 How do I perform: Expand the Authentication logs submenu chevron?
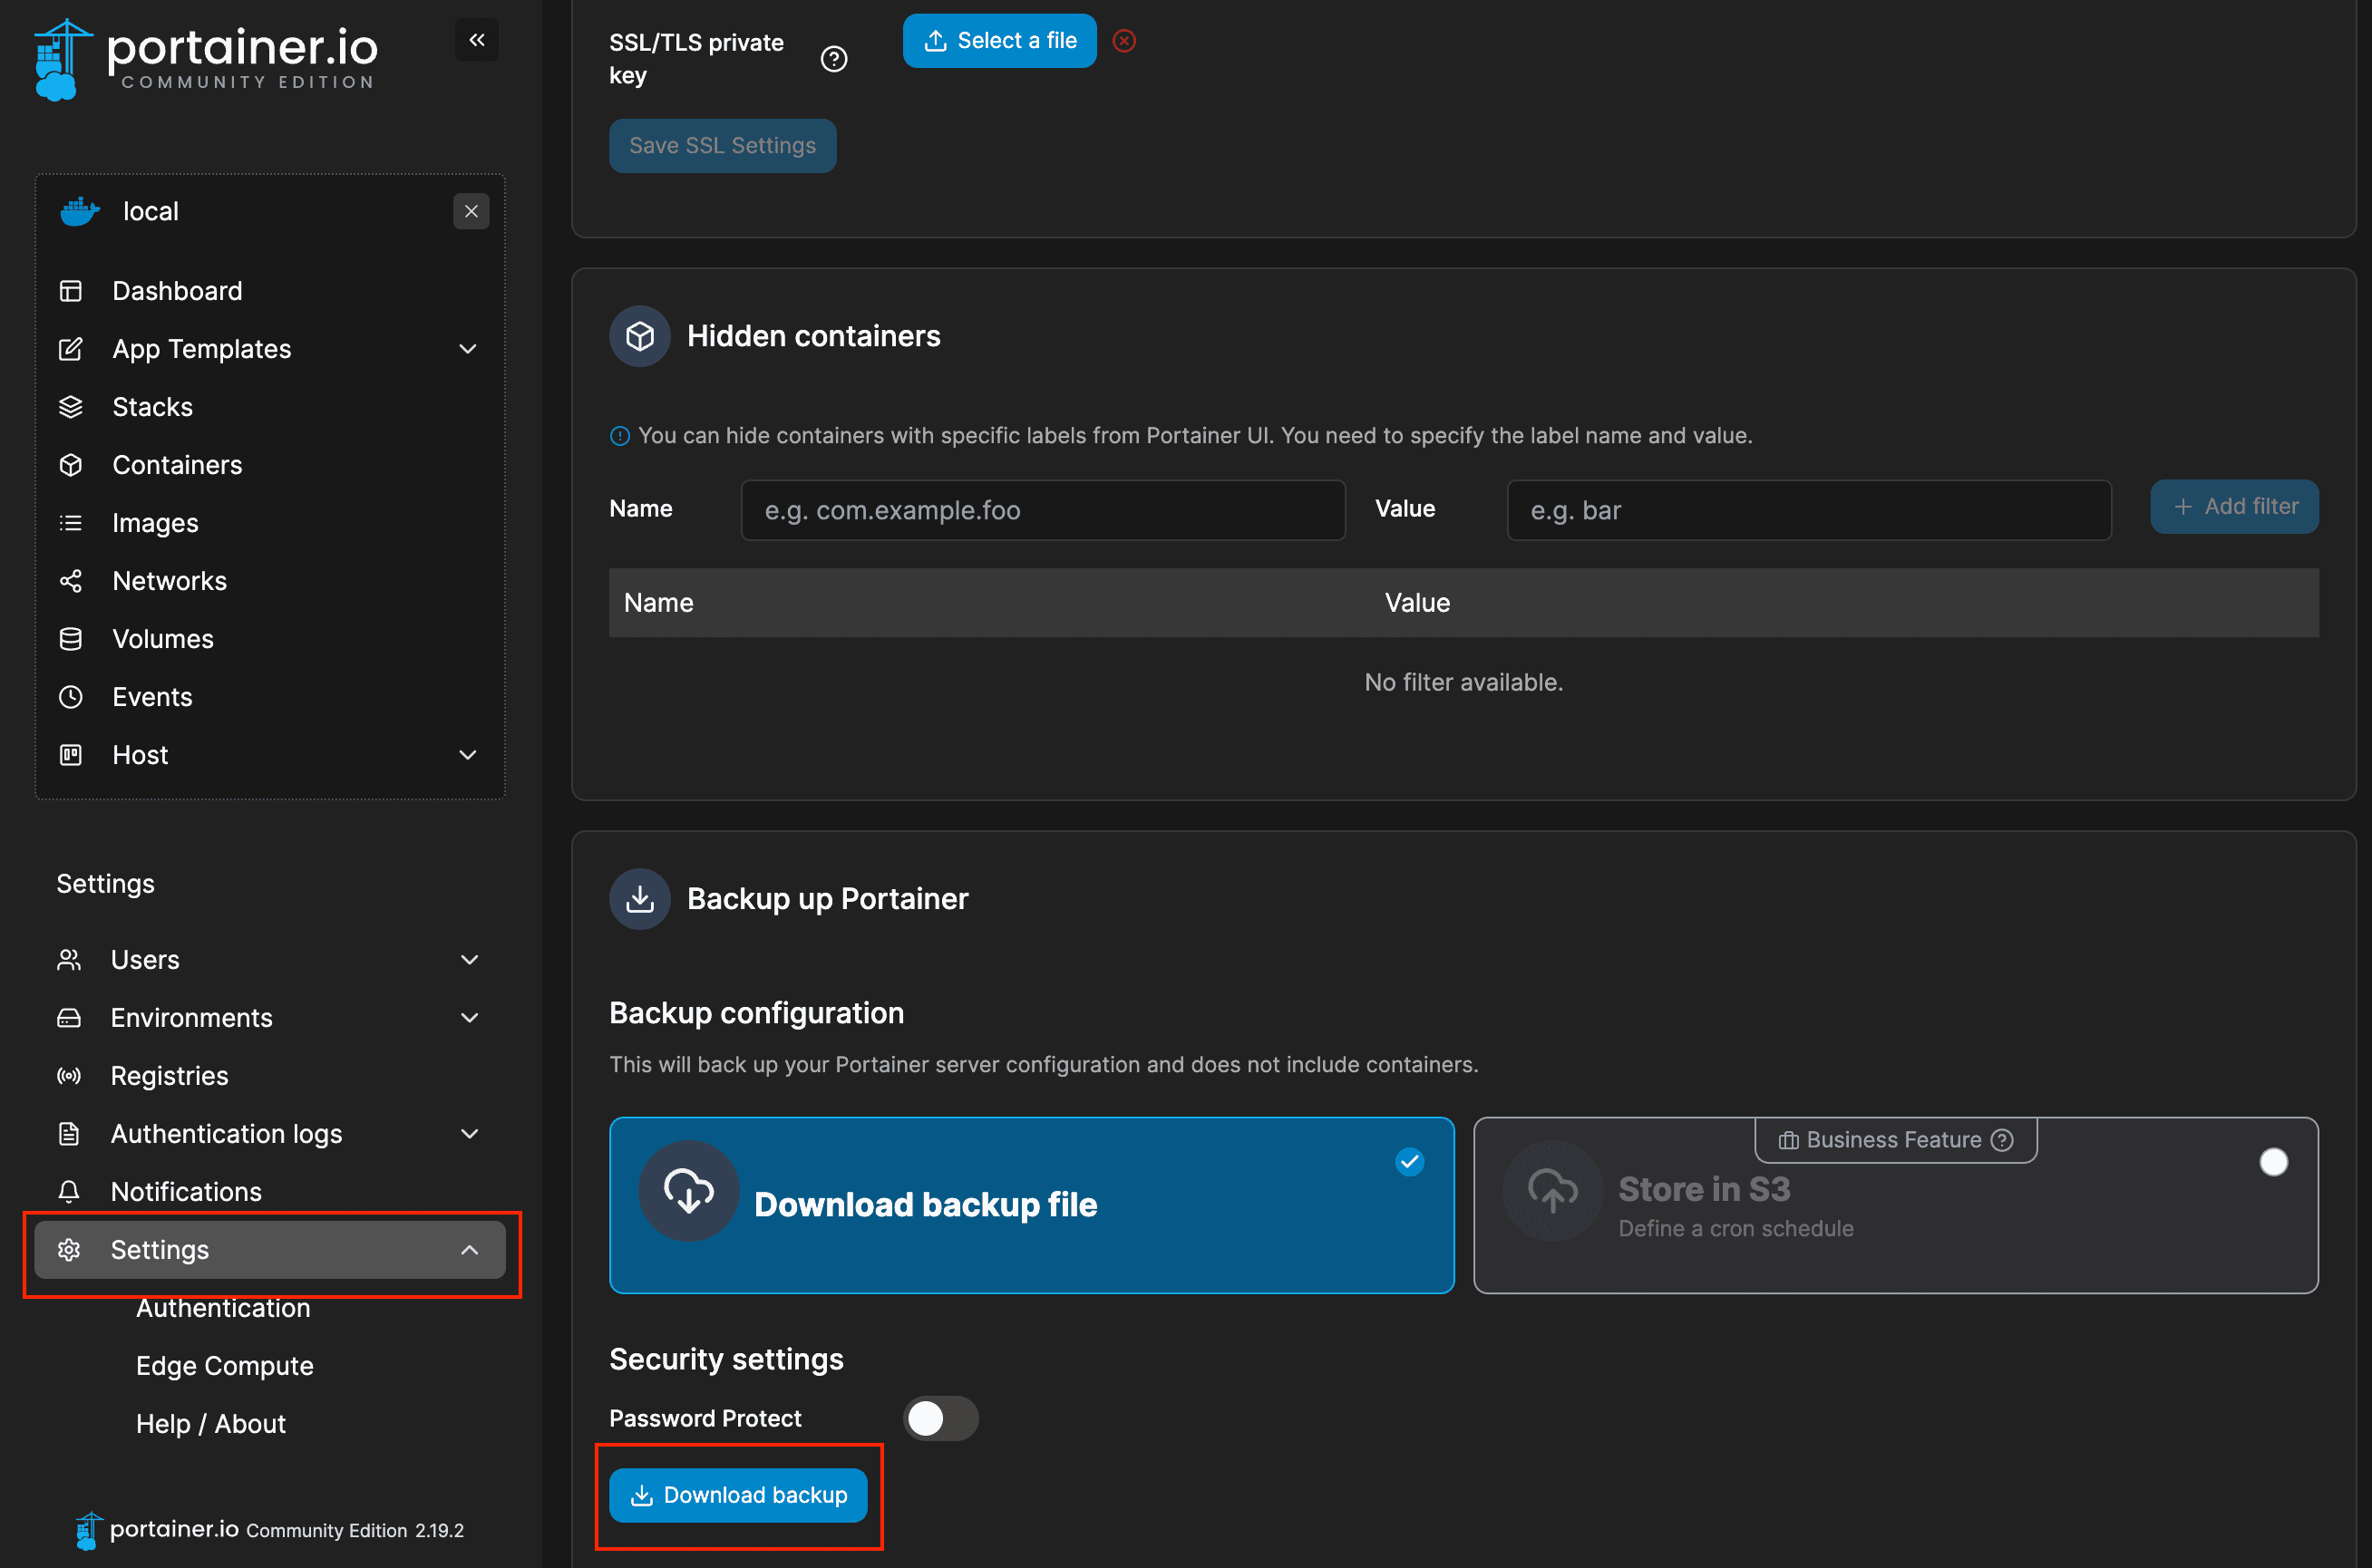coord(469,1134)
